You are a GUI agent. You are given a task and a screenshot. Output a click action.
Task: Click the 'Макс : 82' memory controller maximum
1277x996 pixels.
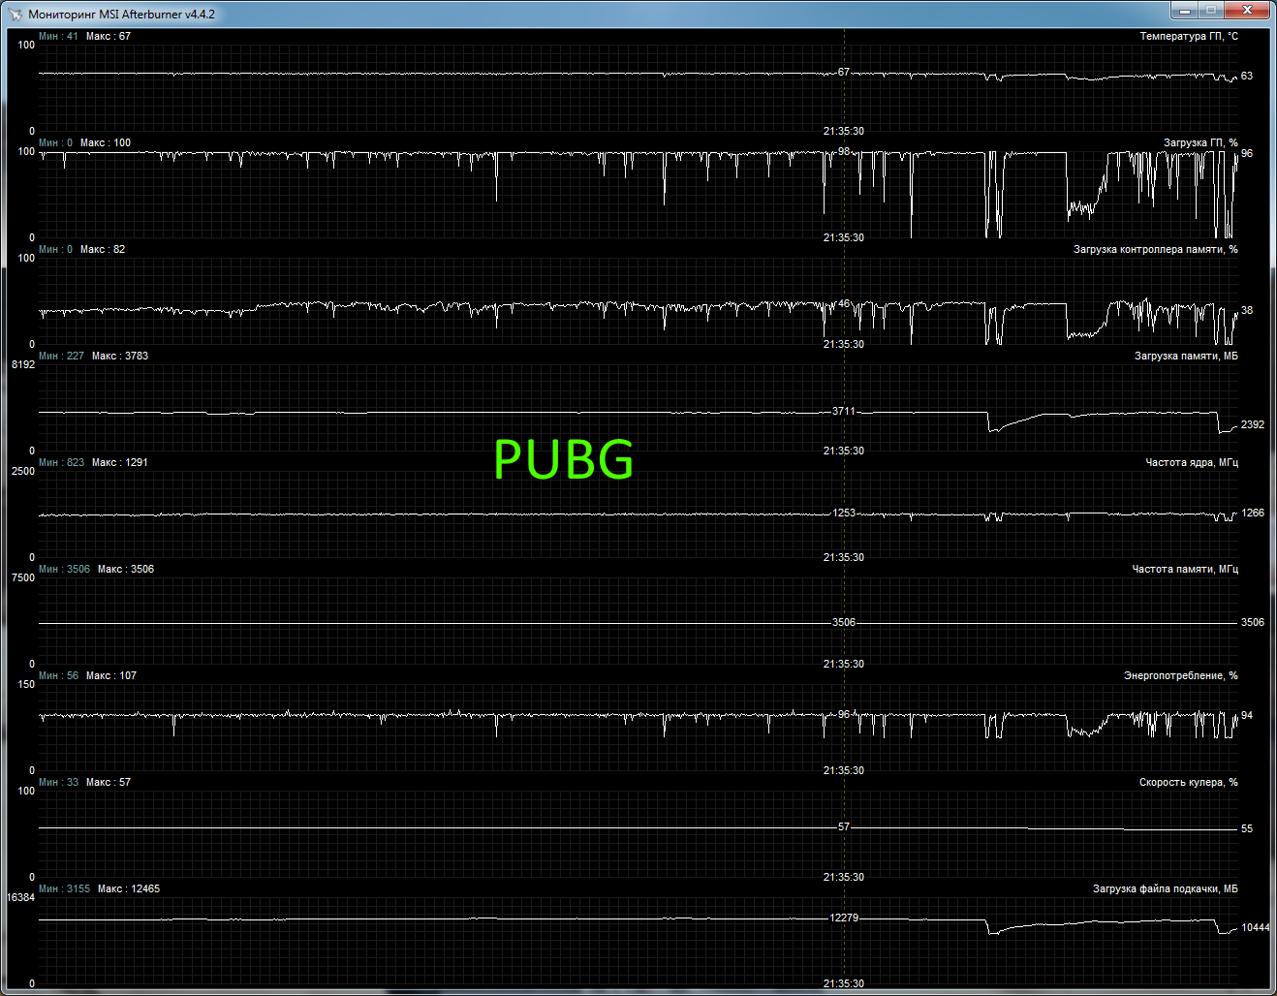click(x=103, y=250)
